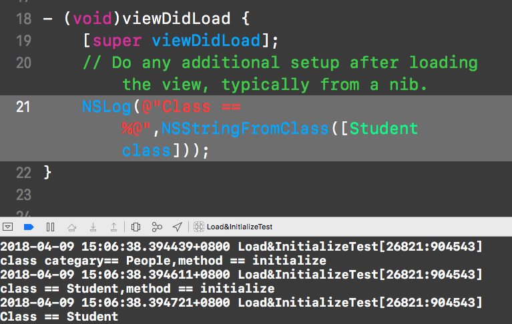The width and height of the screenshot is (512, 324).
Task: Click the Step Into debug icon
Action: [x=93, y=227]
